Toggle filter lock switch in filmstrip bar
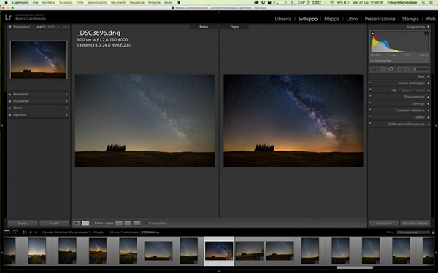 [434, 232]
